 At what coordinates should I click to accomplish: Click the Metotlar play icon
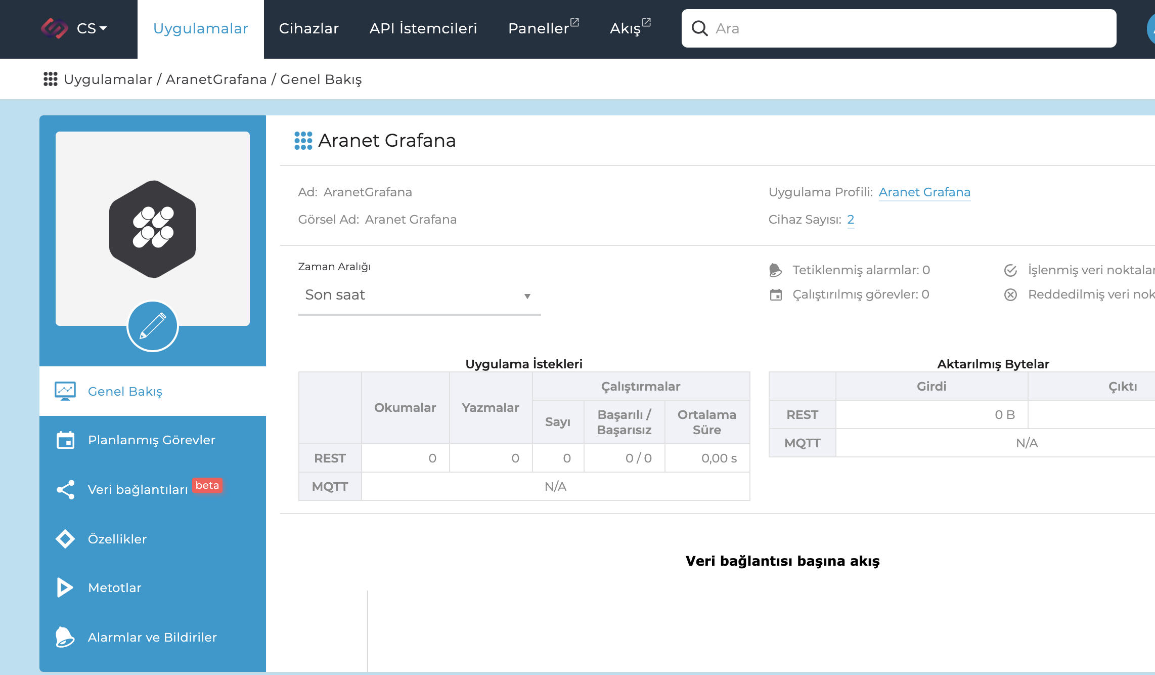click(65, 587)
